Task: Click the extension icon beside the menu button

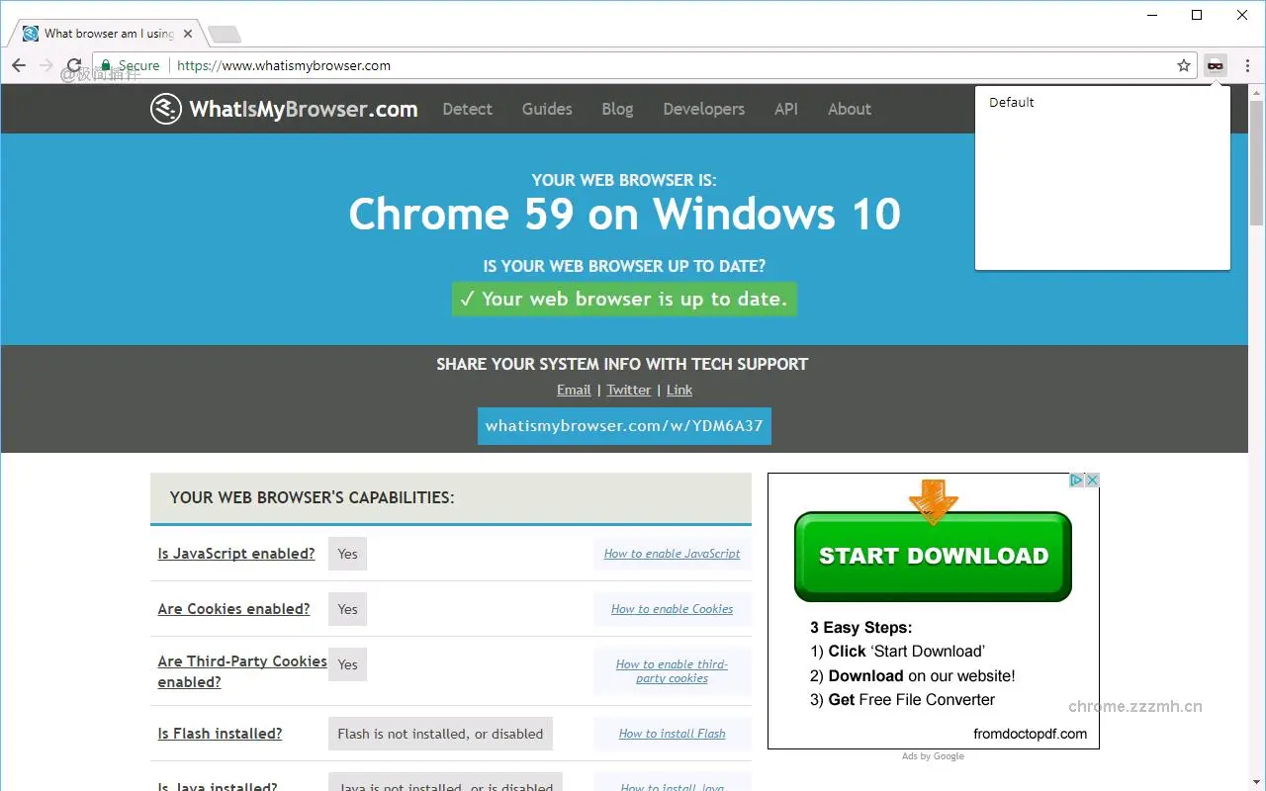Action: pos(1215,65)
